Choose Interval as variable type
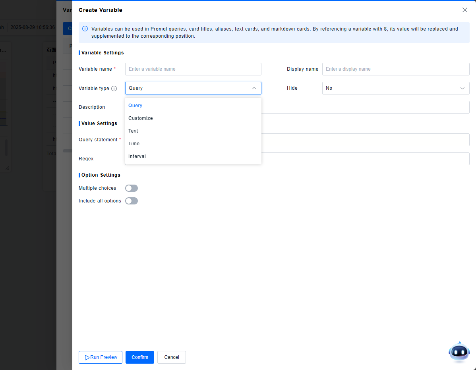The image size is (476, 370). tap(137, 156)
